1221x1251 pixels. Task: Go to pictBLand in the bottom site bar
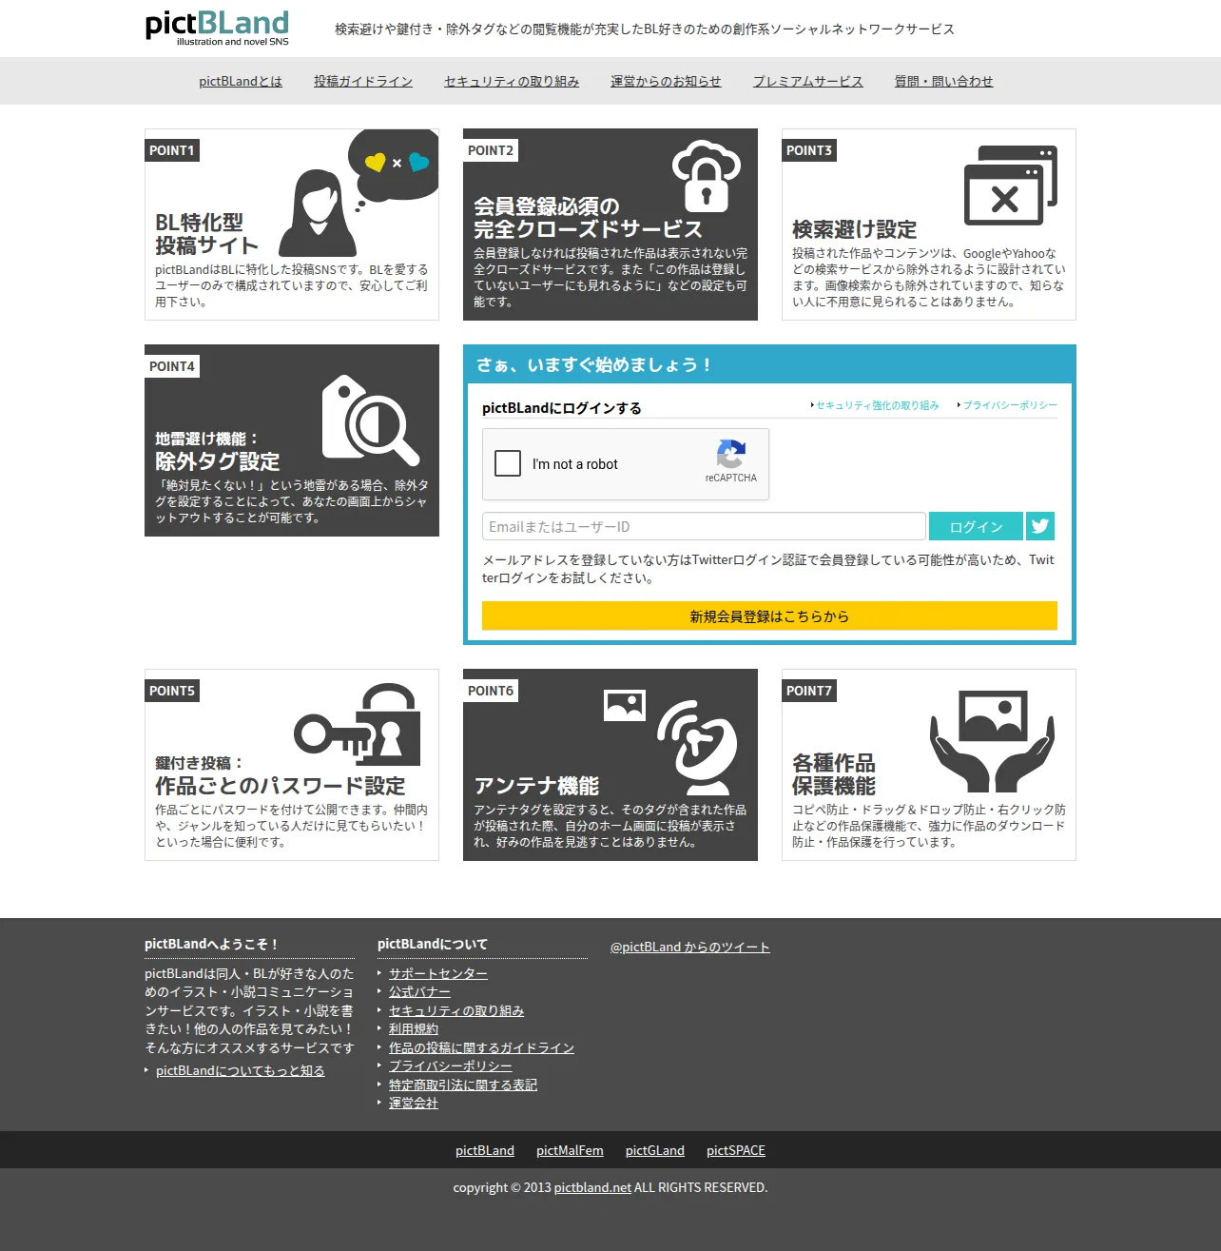[485, 1150]
